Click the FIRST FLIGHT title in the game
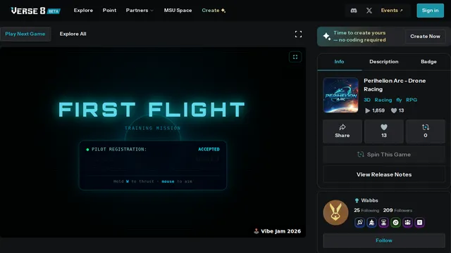This screenshot has height=253, width=451. [x=152, y=110]
